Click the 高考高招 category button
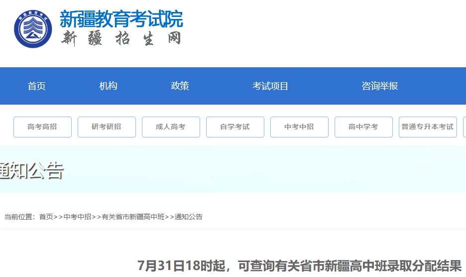466x277 pixels. [x=42, y=127]
